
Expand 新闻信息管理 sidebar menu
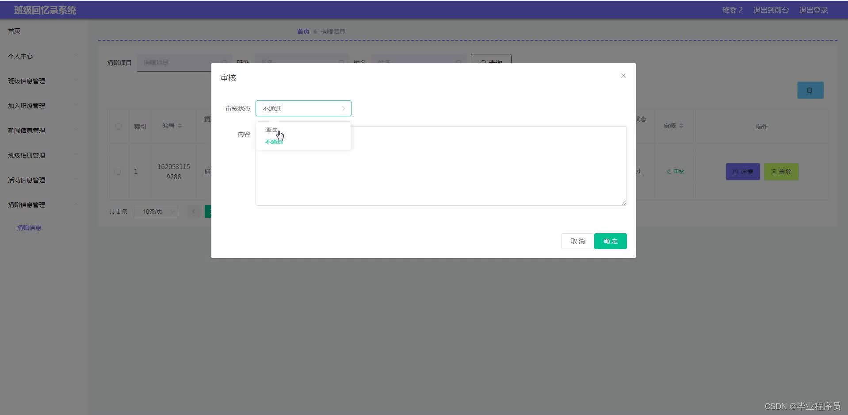pyautogui.click(x=43, y=131)
